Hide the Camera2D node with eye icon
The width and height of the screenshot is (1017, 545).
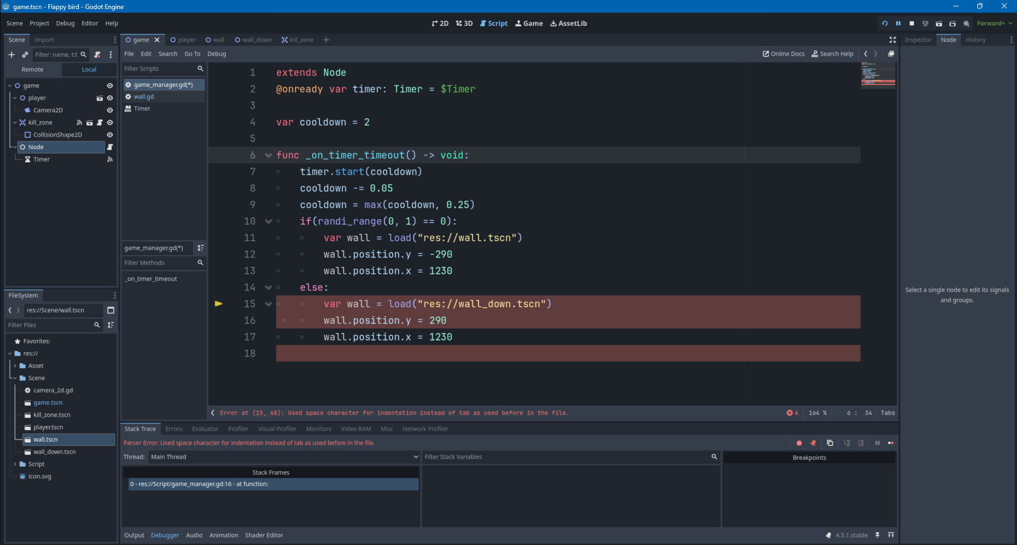(x=110, y=110)
